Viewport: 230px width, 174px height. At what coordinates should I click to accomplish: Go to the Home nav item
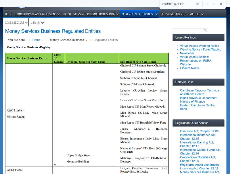click(9, 14)
